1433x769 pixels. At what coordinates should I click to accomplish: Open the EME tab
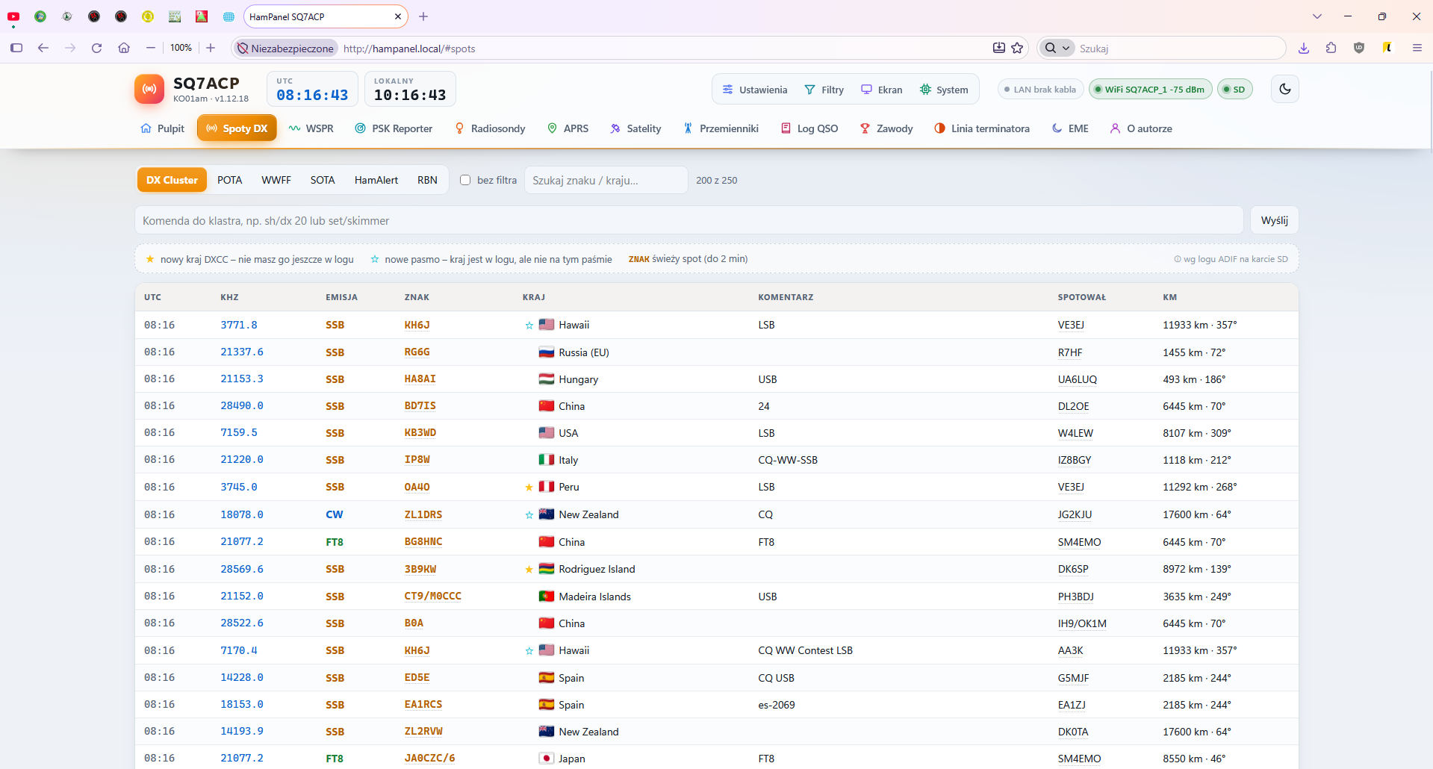[x=1070, y=128]
